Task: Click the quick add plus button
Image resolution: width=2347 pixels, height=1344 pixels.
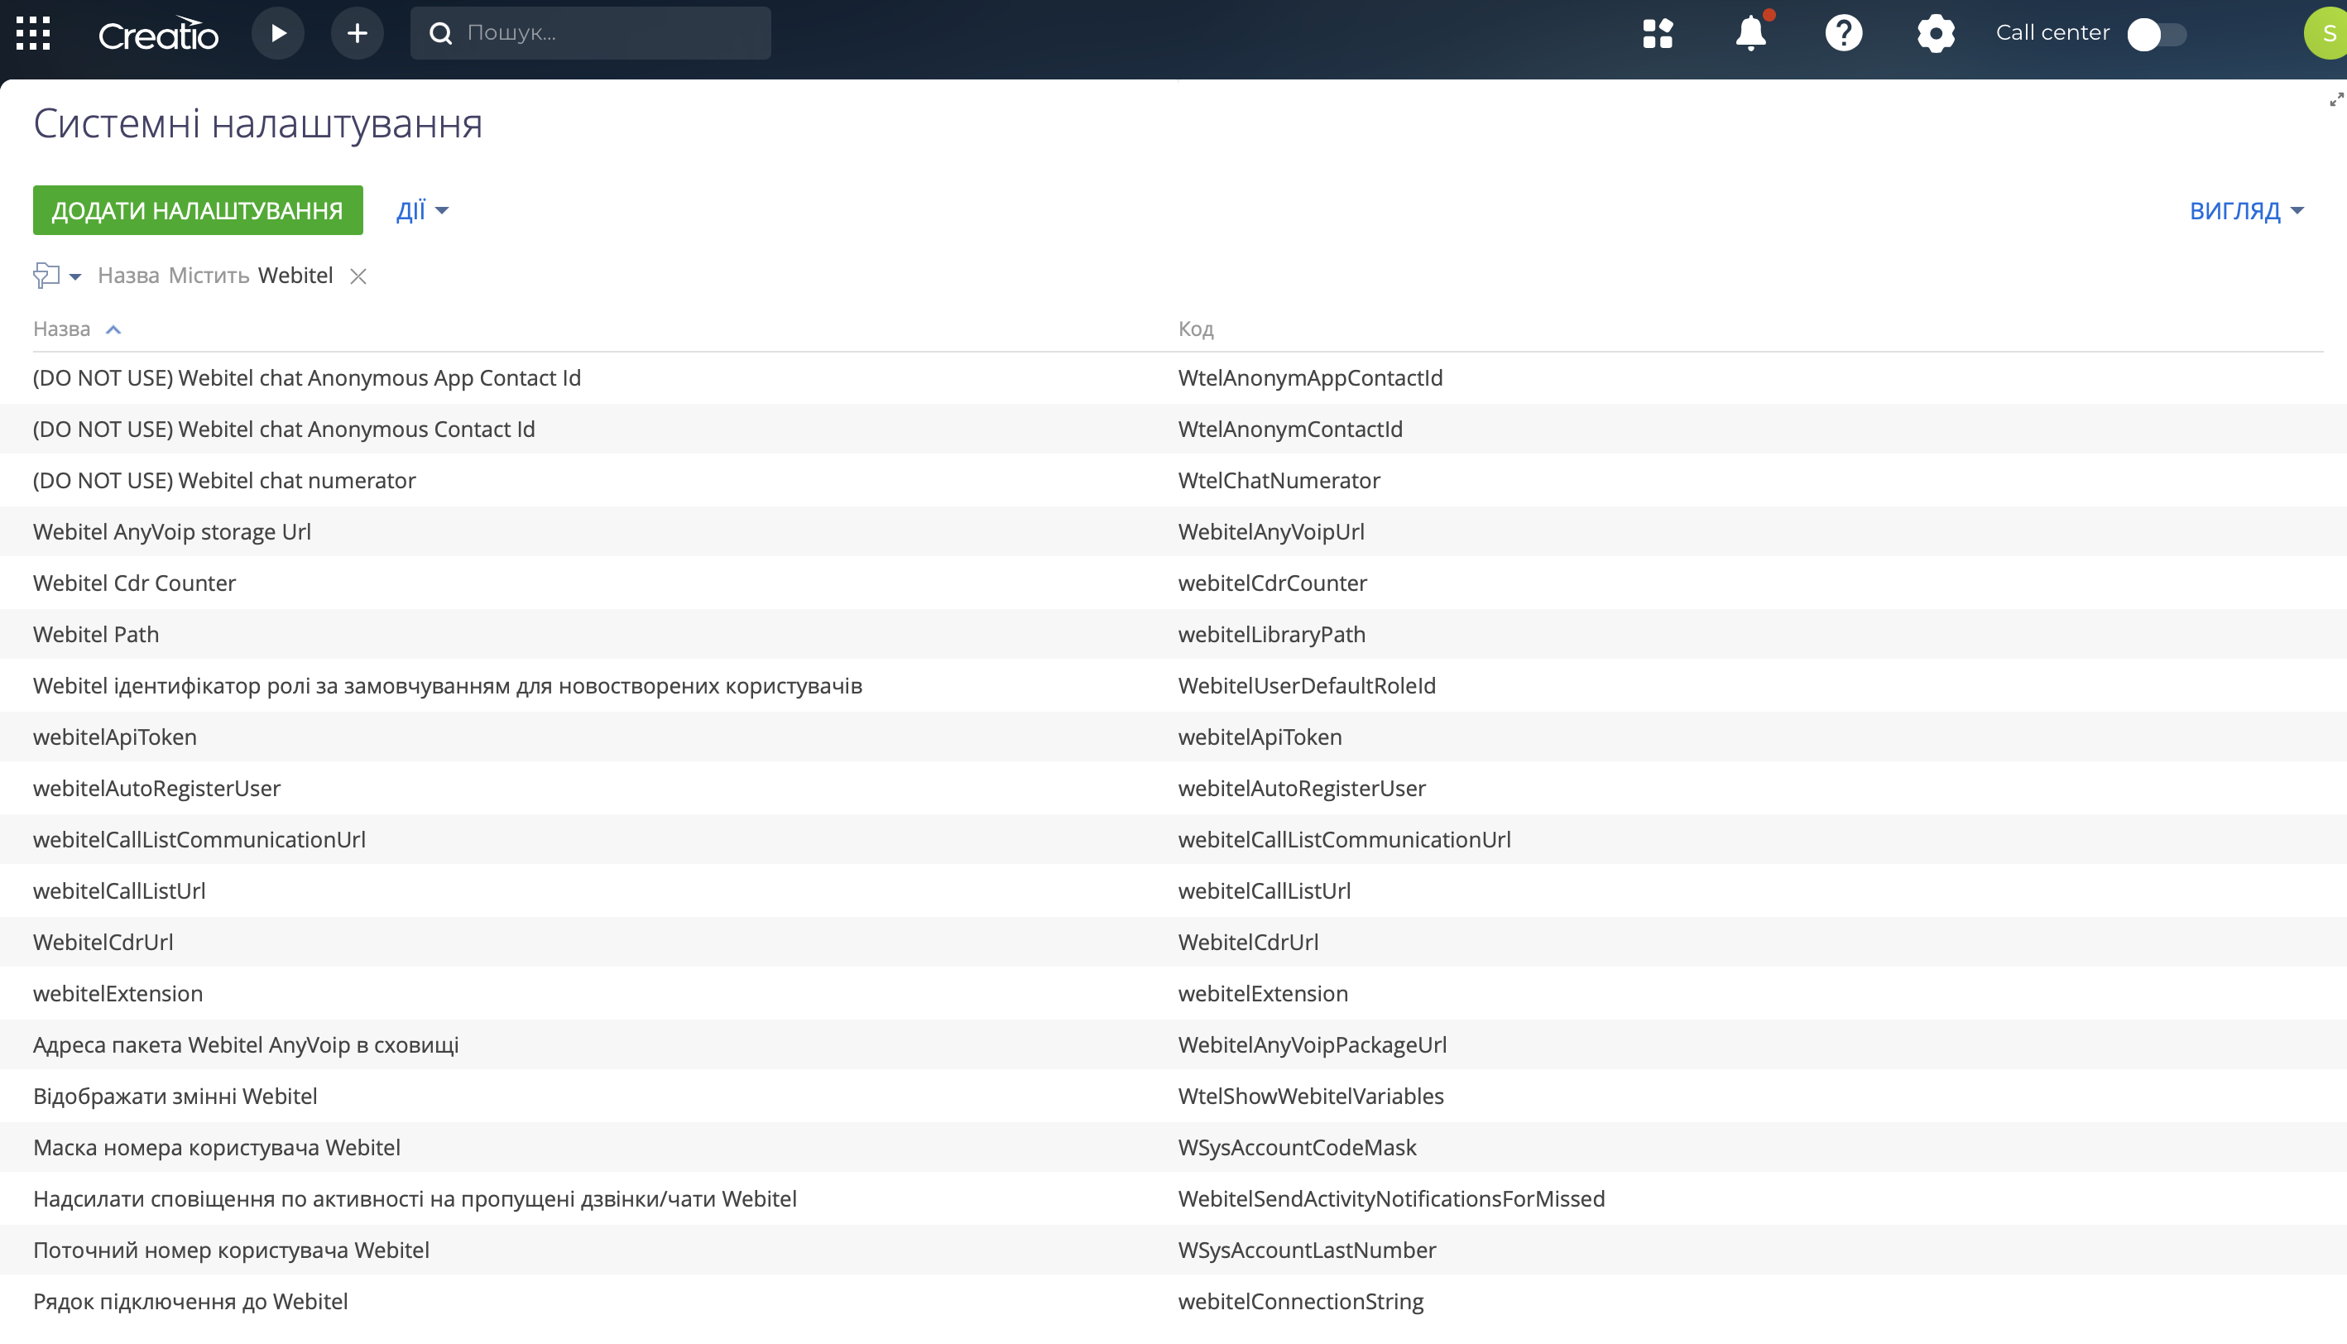Action: (x=358, y=33)
